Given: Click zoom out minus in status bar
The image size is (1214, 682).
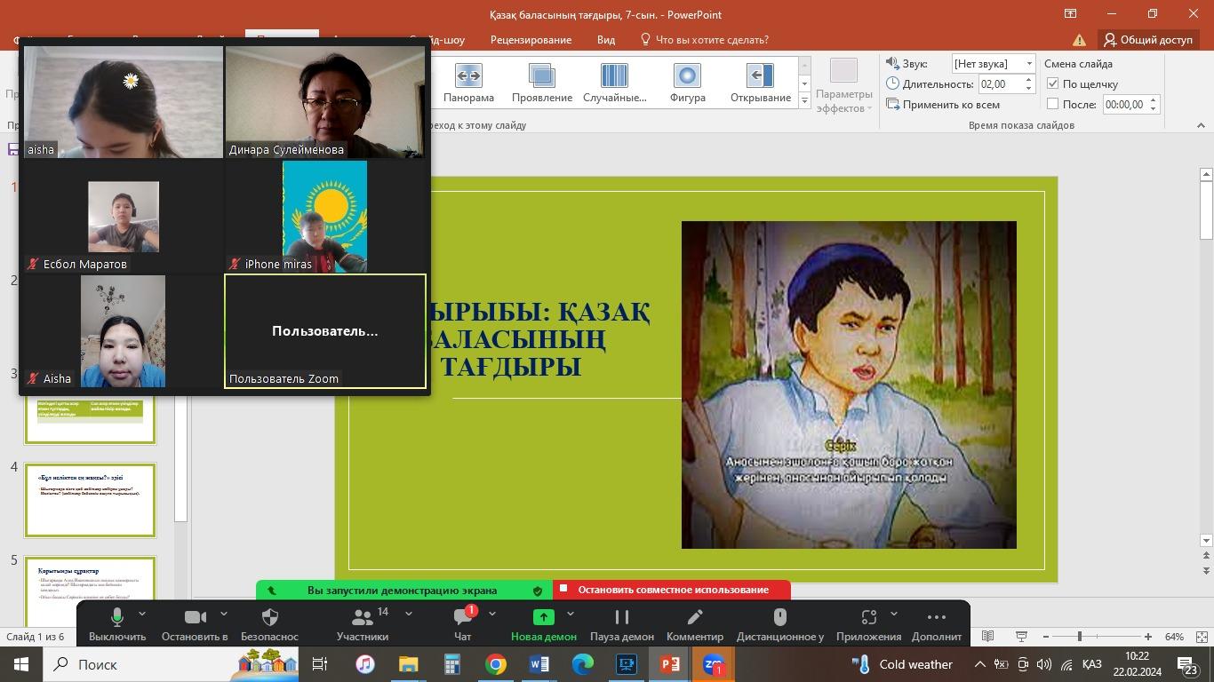Looking at the screenshot, I should point(1046,637).
